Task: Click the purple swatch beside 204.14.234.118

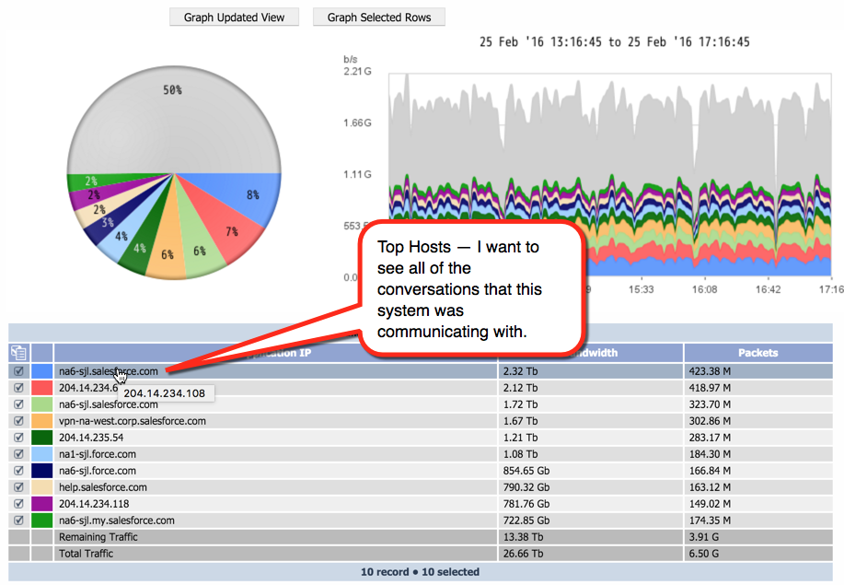Action: (x=42, y=504)
